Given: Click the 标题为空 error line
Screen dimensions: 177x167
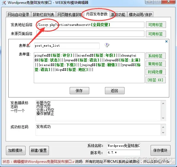Looking at the screenshot, I should (x=43, y=103).
